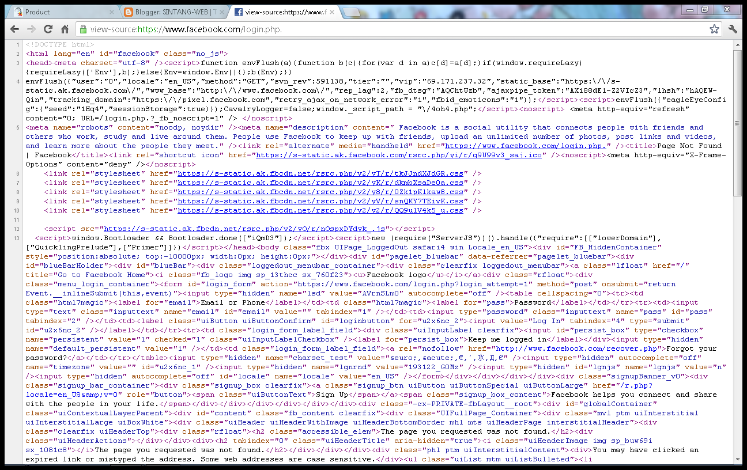747x470 pixels.
Task: Open the OZk1pKlkaw8.css stylesheet link
Action: pyautogui.click(x=320, y=192)
